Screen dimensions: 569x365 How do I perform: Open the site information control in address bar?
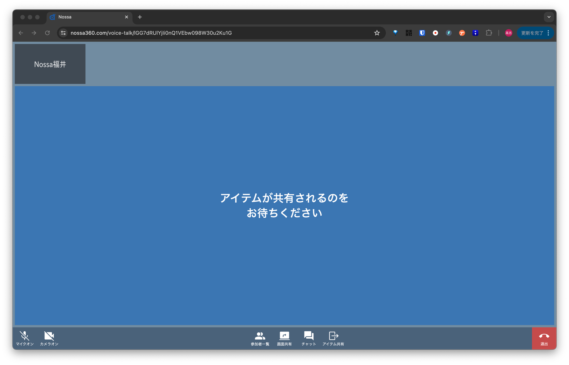[x=63, y=33]
